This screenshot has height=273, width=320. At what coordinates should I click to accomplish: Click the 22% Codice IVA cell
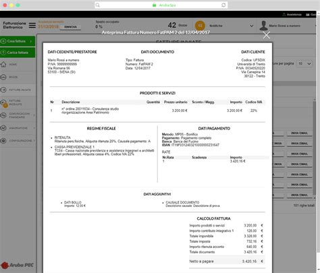[x=254, y=111]
